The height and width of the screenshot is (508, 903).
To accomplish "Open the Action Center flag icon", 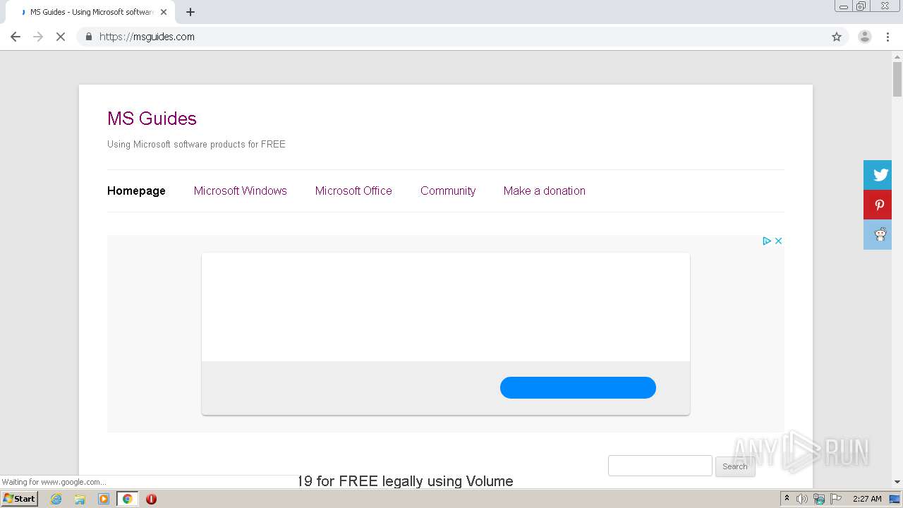I will click(x=836, y=499).
